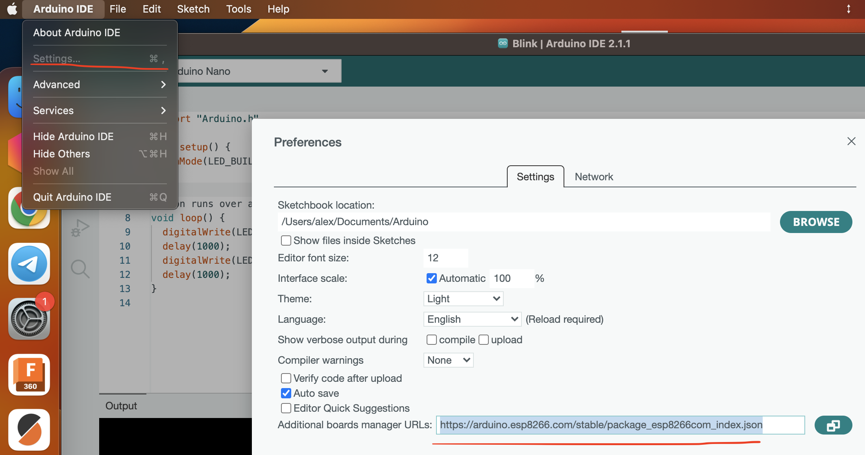Open the Tools menu

pyautogui.click(x=238, y=9)
